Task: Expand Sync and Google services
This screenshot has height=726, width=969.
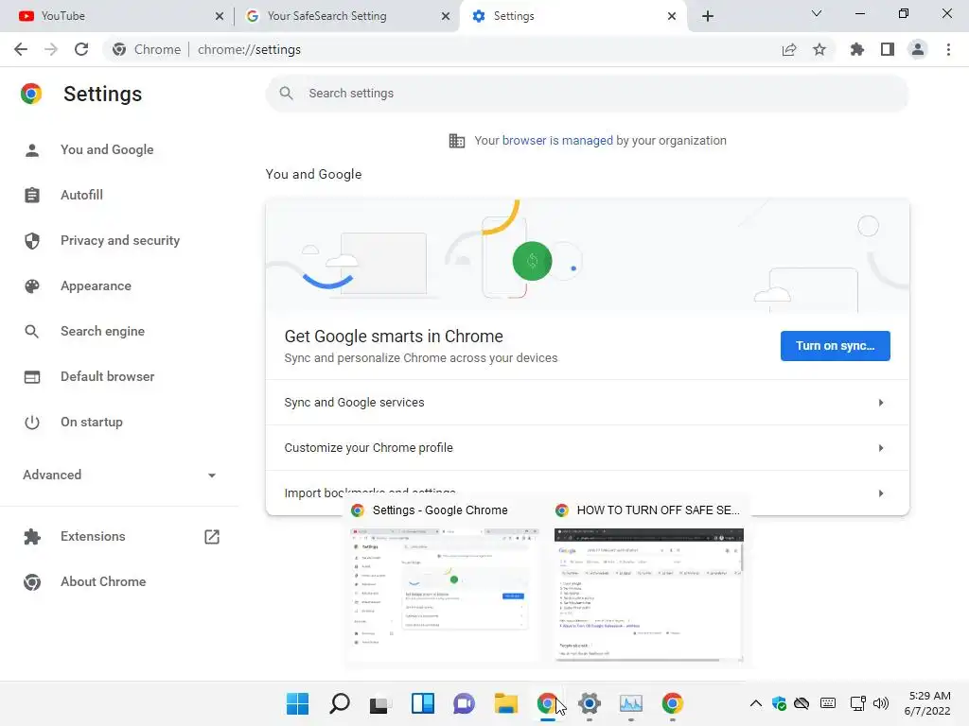Action: [587, 403]
